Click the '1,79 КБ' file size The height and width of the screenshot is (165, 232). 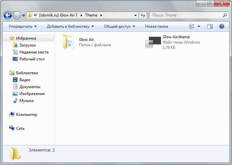tap(169, 48)
